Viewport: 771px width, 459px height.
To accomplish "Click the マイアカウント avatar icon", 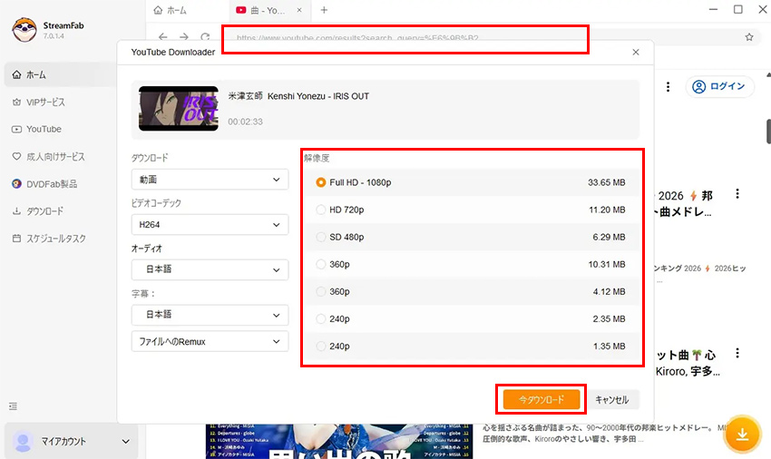I will point(23,441).
